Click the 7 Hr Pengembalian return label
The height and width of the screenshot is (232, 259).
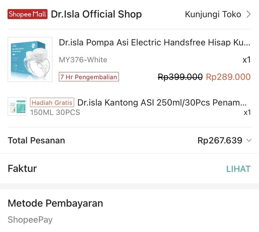pyautogui.click(x=89, y=77)
